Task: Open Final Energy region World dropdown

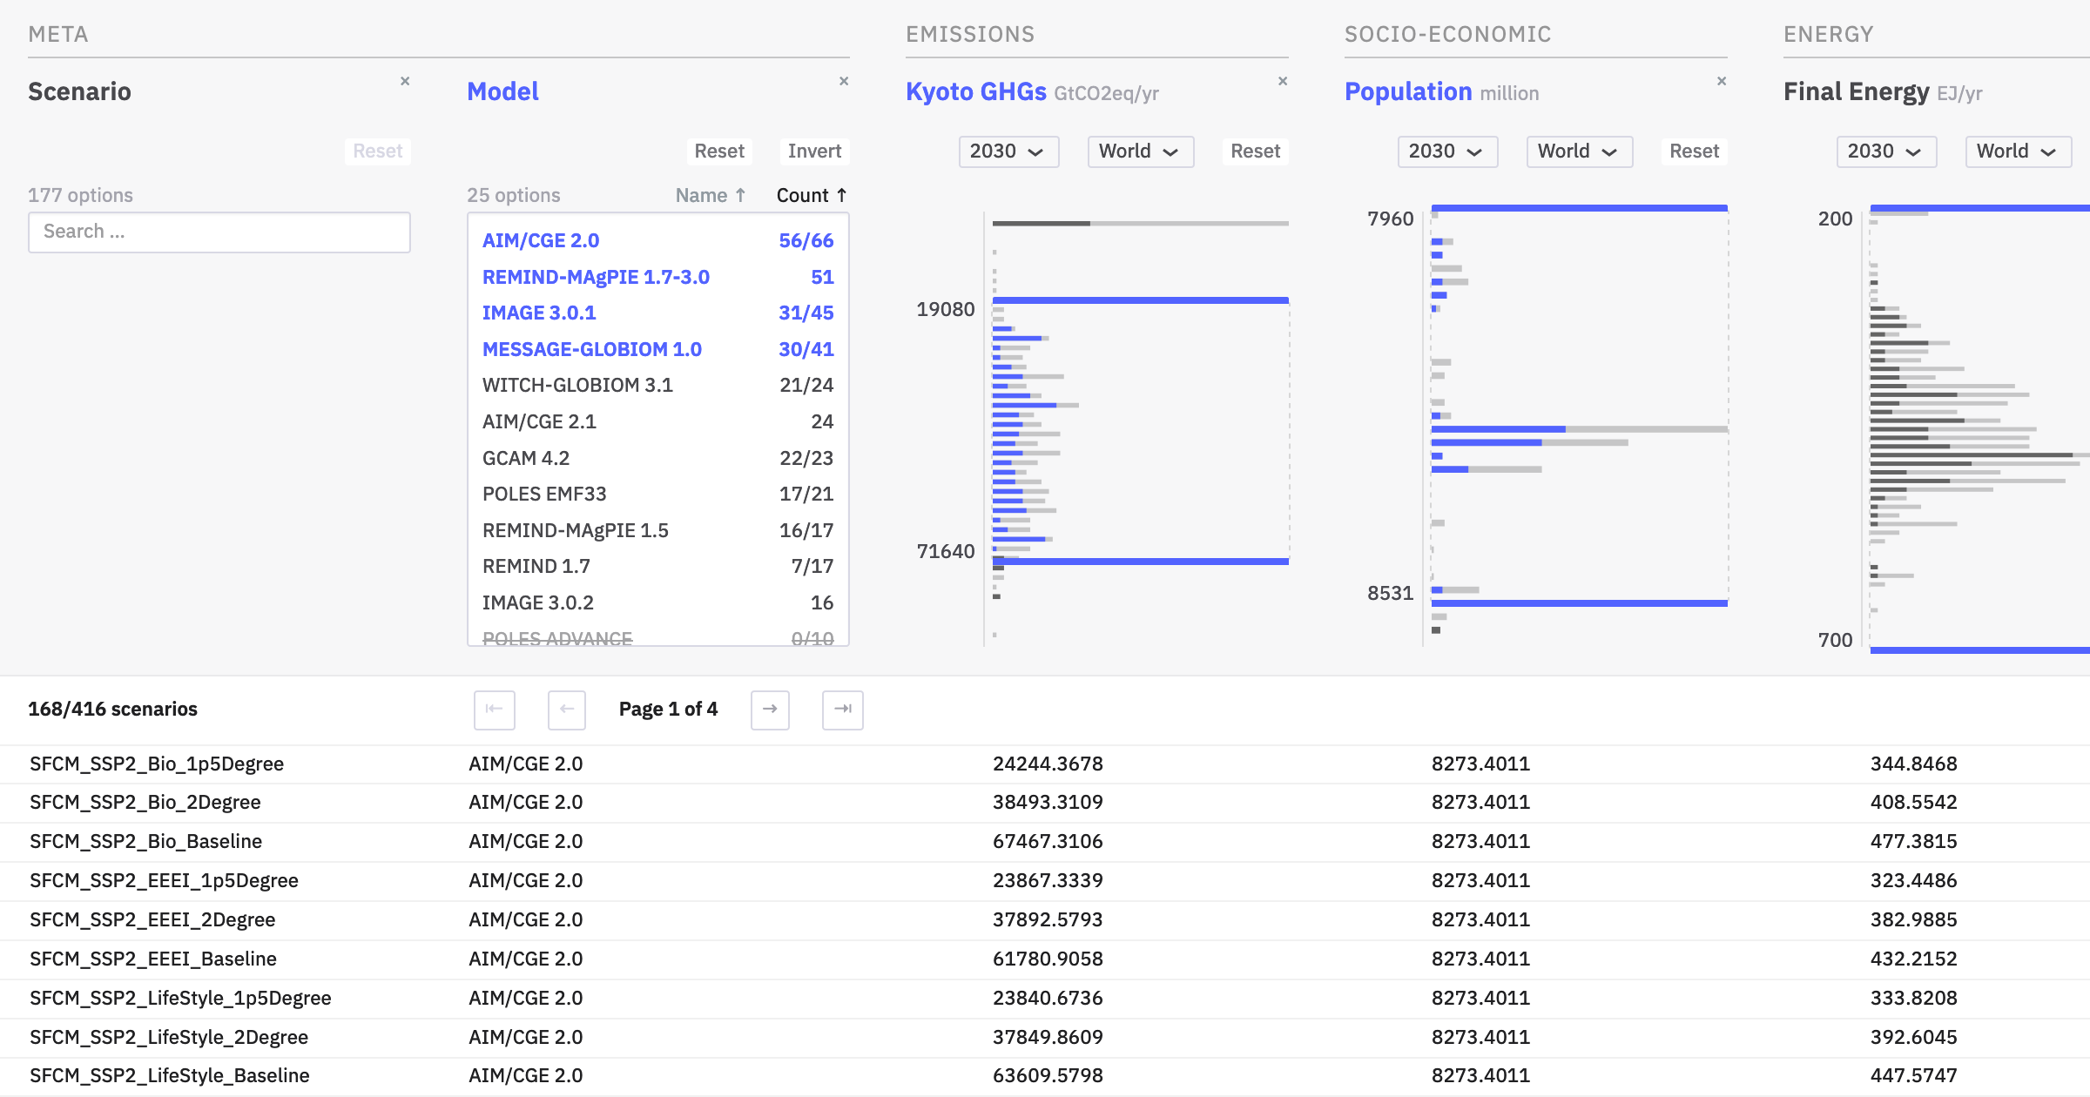Action: (x=2018, y=151)
